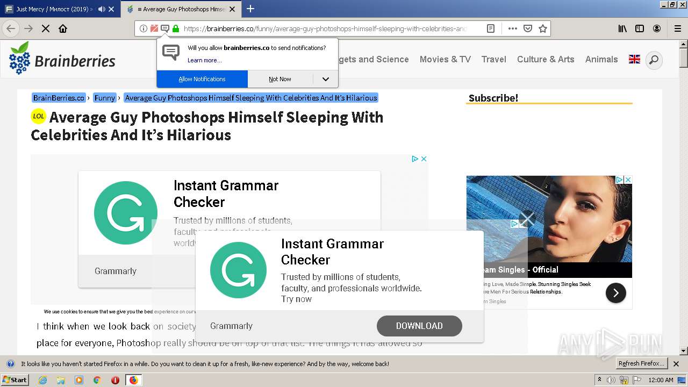Open the page actions menu (three dots)
The height and width of the screenshot is (387, 688).
click(513, 28)
